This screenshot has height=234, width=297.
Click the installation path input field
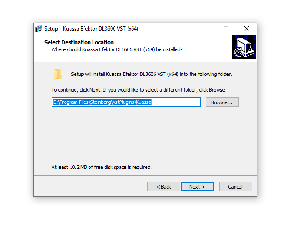point(126,102)
